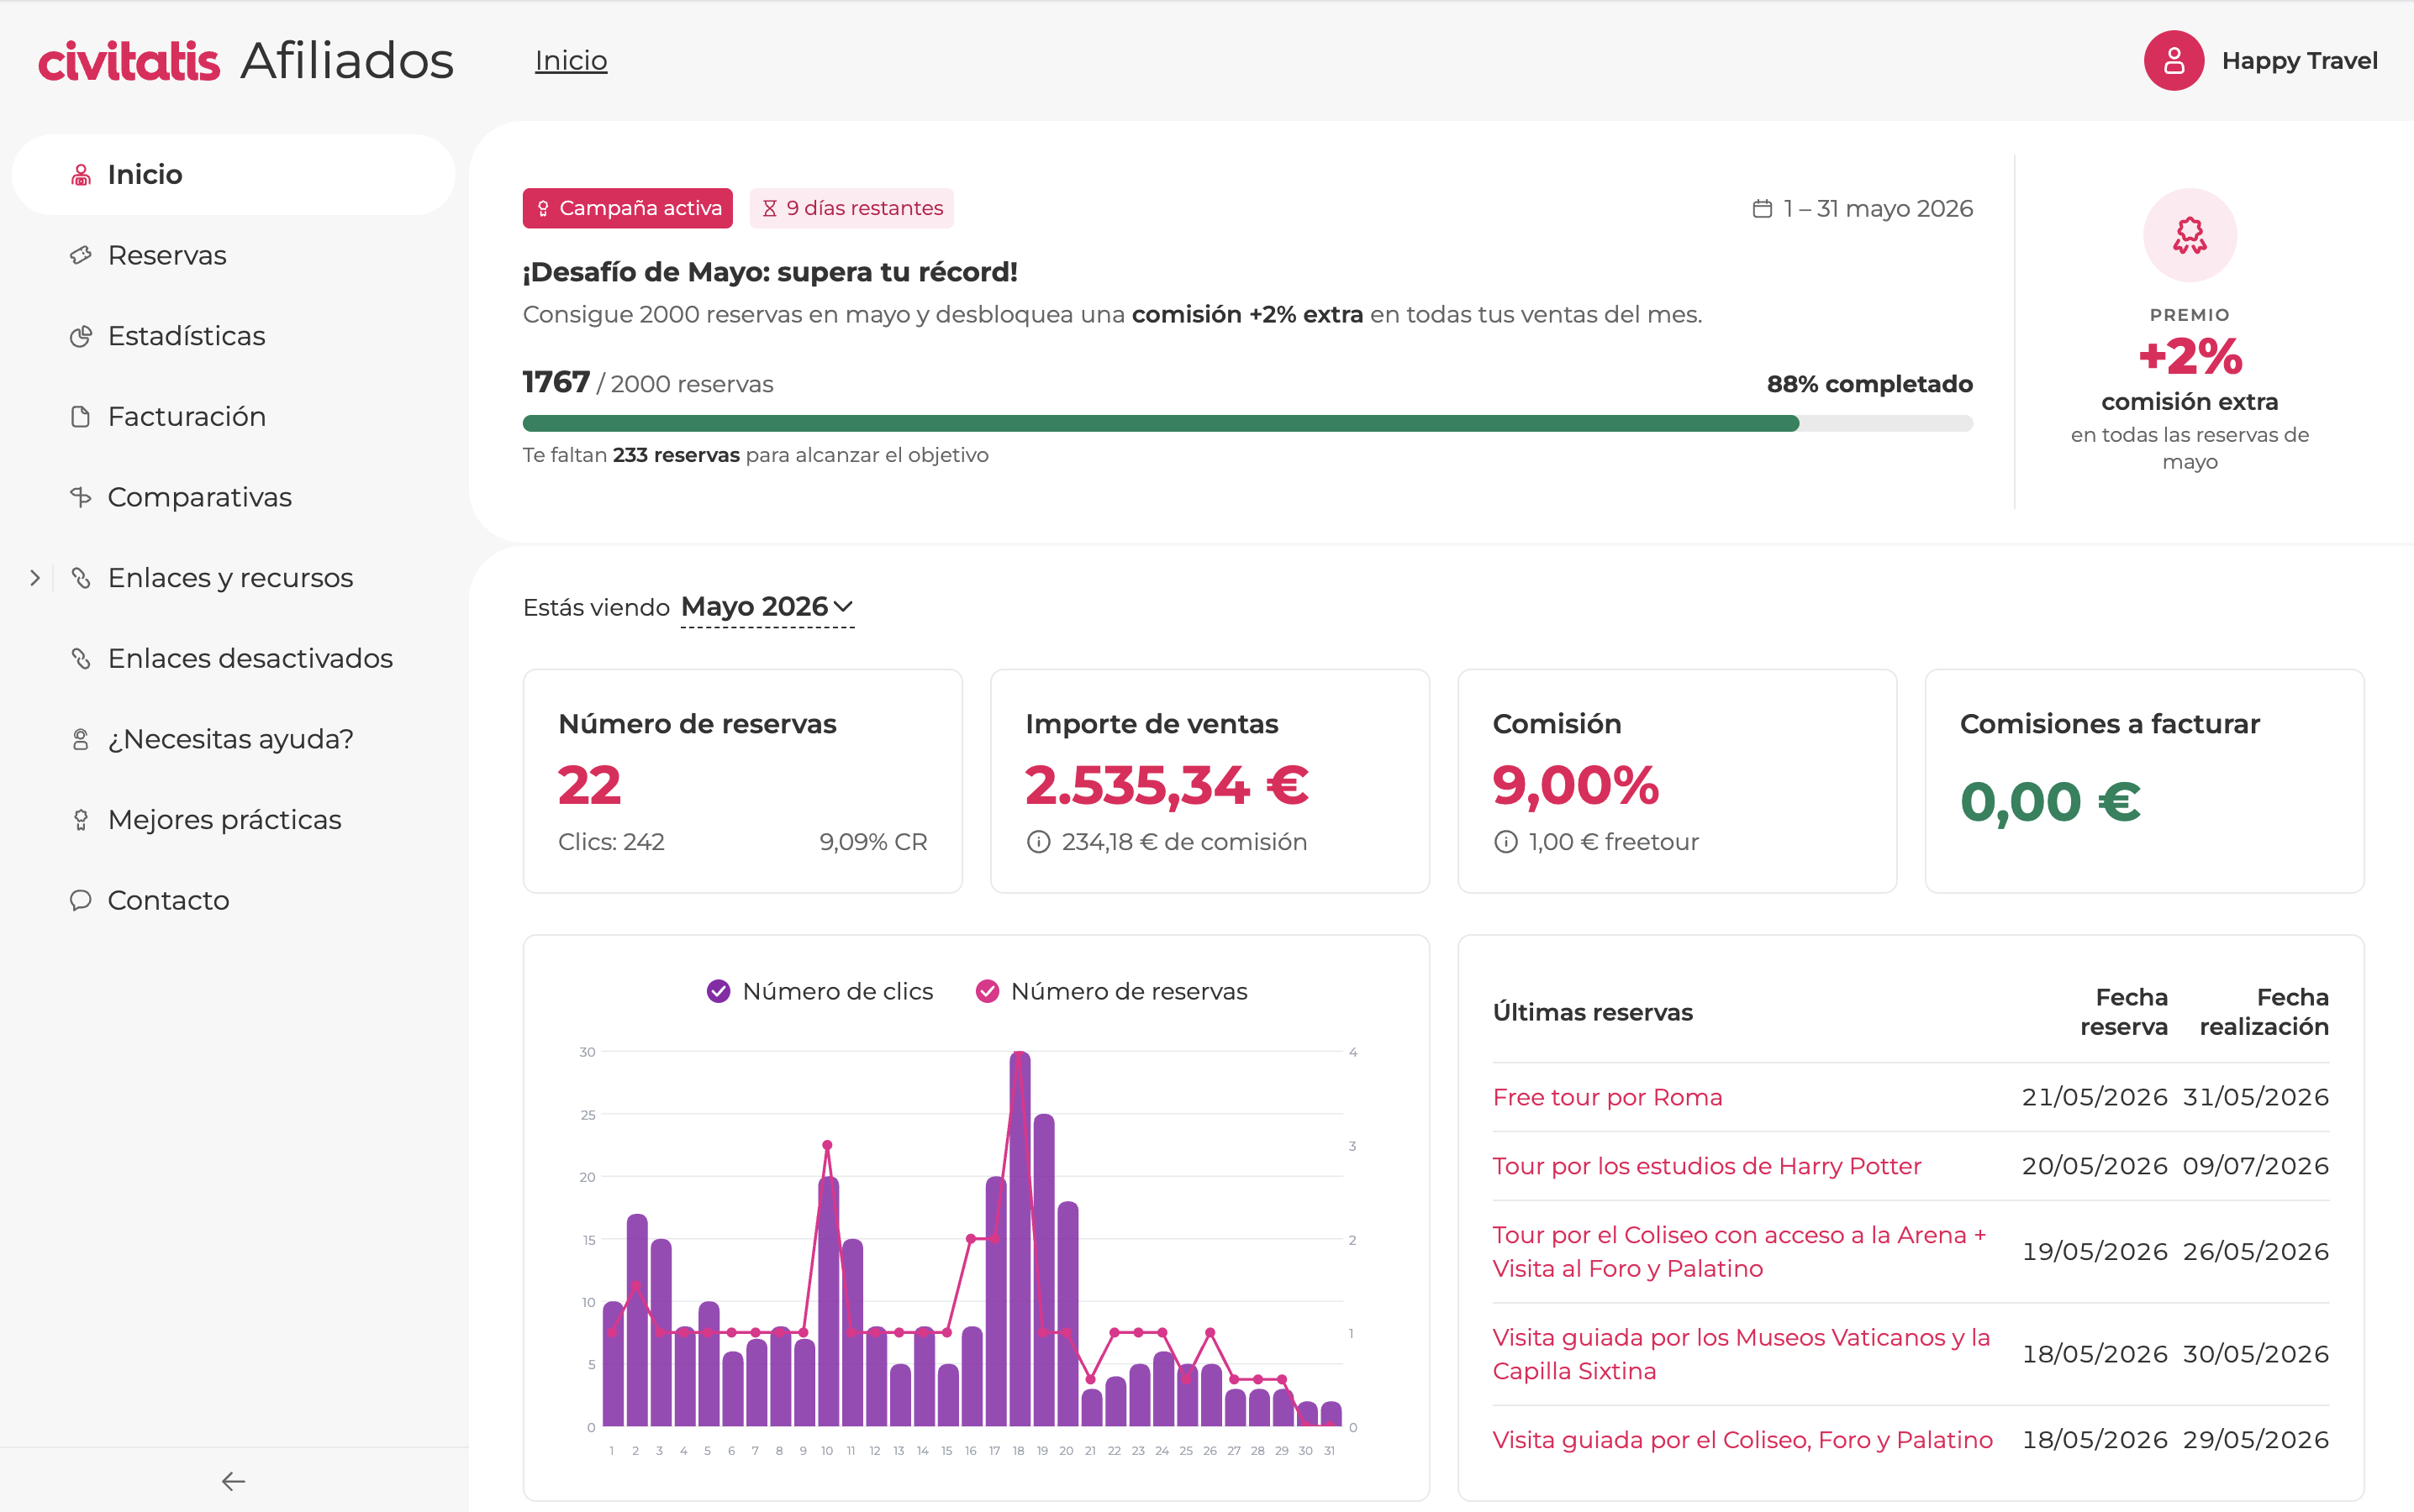This screenshot has width=2414, height=1512.
Task: Click the Happy Travel account name
Action: tap(2299, 61)
